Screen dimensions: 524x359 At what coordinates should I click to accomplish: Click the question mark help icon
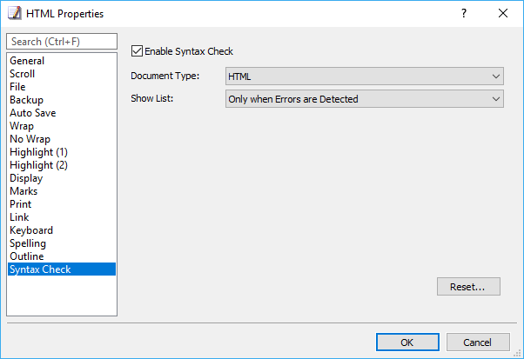pyautogui.click(x=464, y=13)
